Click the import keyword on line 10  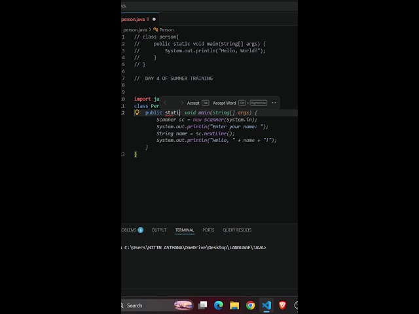click(x=143, y=99)
